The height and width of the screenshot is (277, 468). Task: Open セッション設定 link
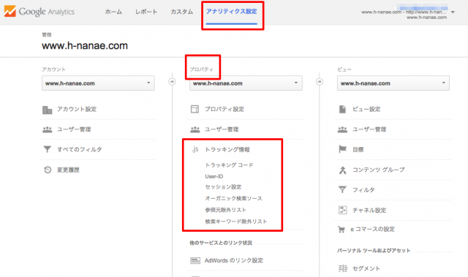pyautogui.click(x=223, y=187)
